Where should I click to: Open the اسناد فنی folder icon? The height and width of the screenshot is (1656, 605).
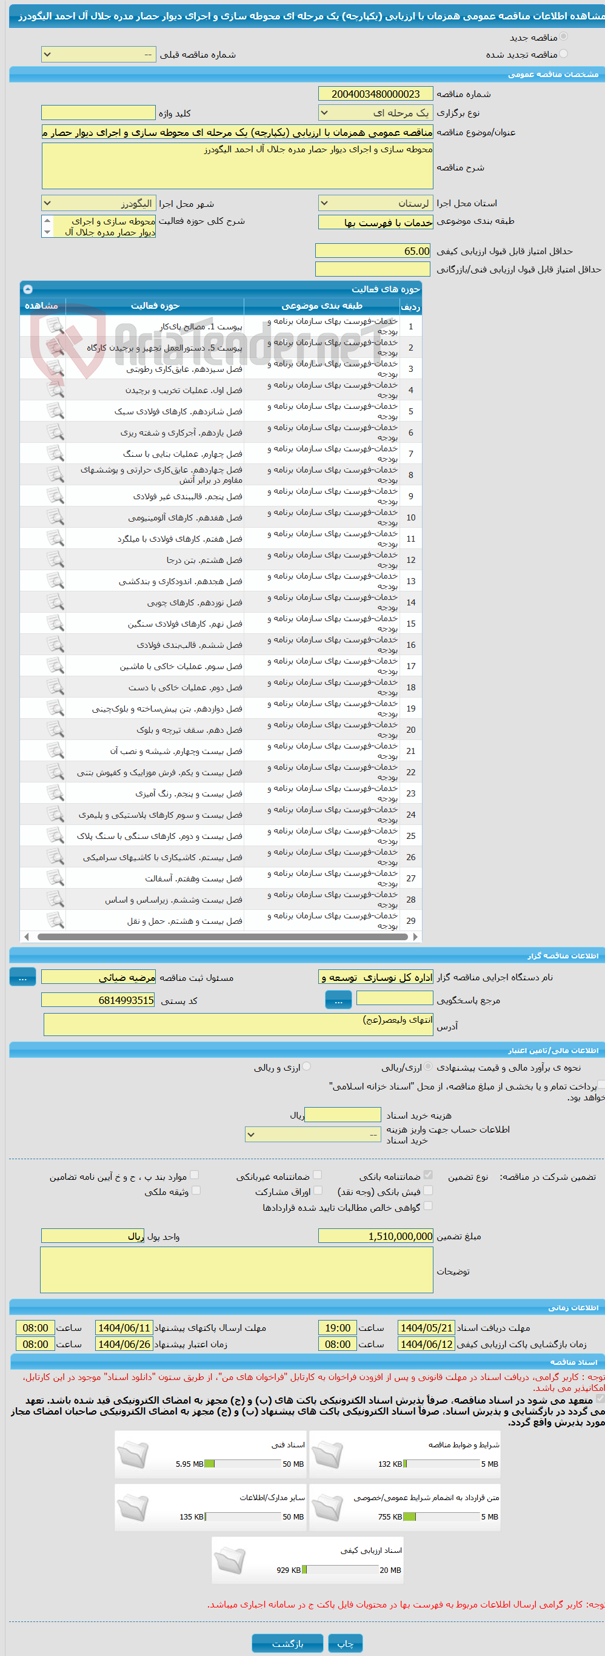pos(133,1453)
